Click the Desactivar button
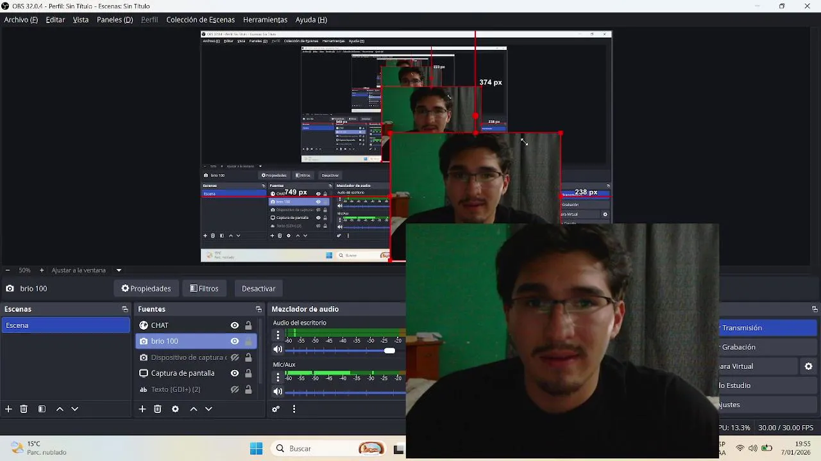 [258, 289]
